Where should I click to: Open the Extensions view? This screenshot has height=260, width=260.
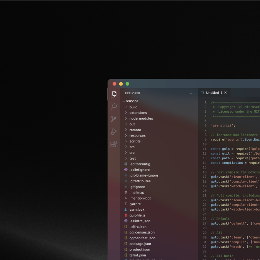113,144
